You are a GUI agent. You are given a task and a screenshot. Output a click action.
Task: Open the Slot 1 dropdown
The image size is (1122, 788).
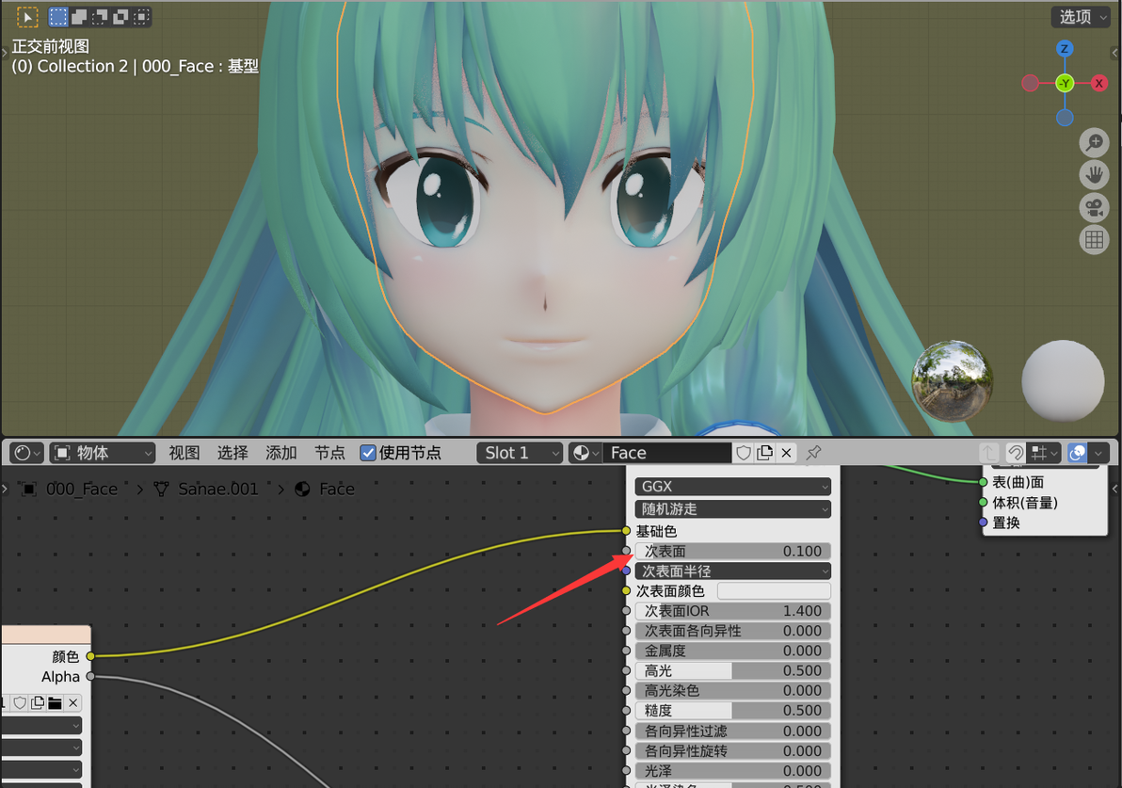[x=520, y=453]
